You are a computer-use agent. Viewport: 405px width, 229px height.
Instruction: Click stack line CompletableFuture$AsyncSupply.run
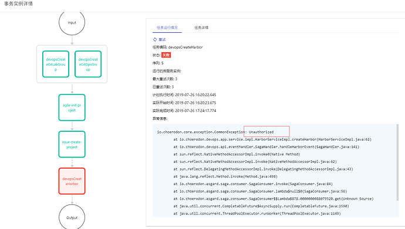(261, 206)
